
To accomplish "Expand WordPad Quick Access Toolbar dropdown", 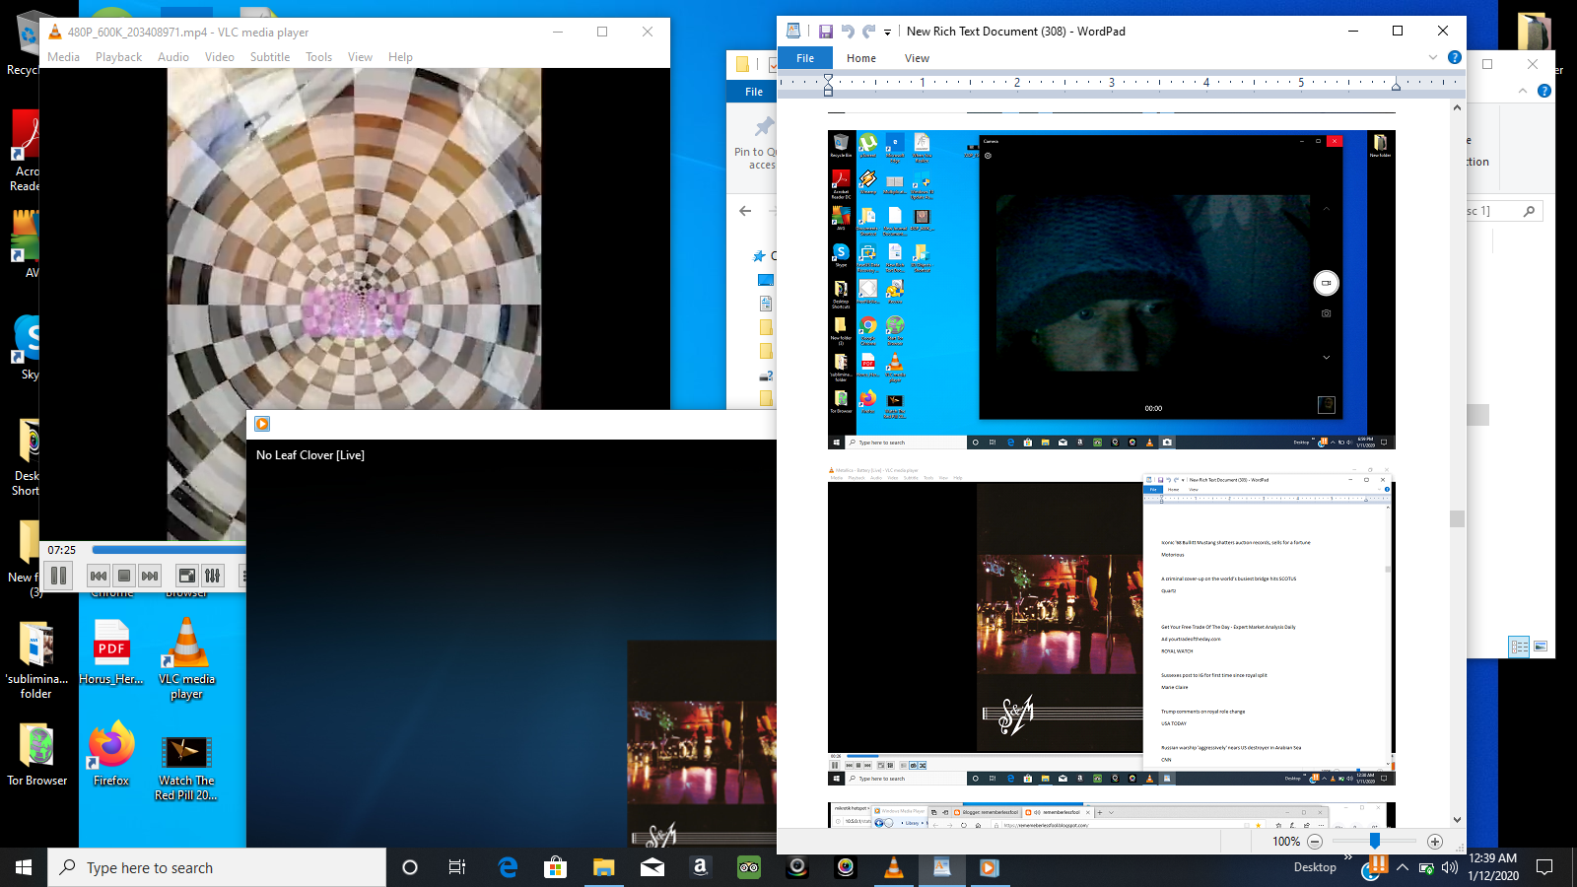I will 887,33.
